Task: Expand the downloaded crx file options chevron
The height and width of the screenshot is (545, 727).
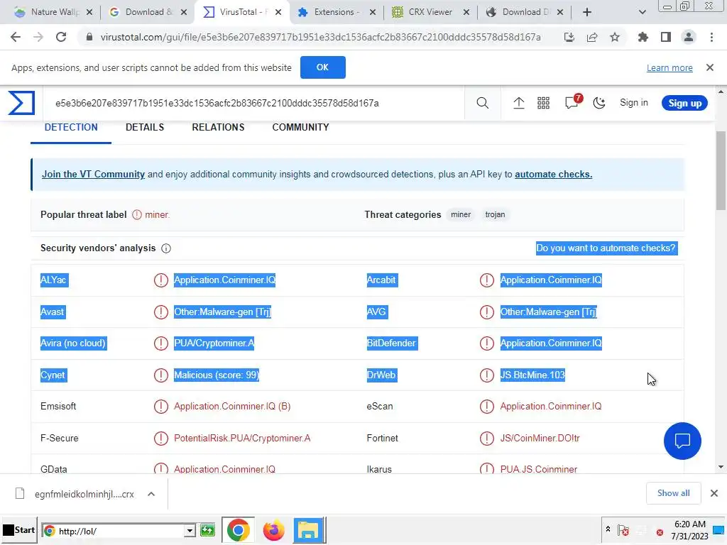Action: [151, 494]
